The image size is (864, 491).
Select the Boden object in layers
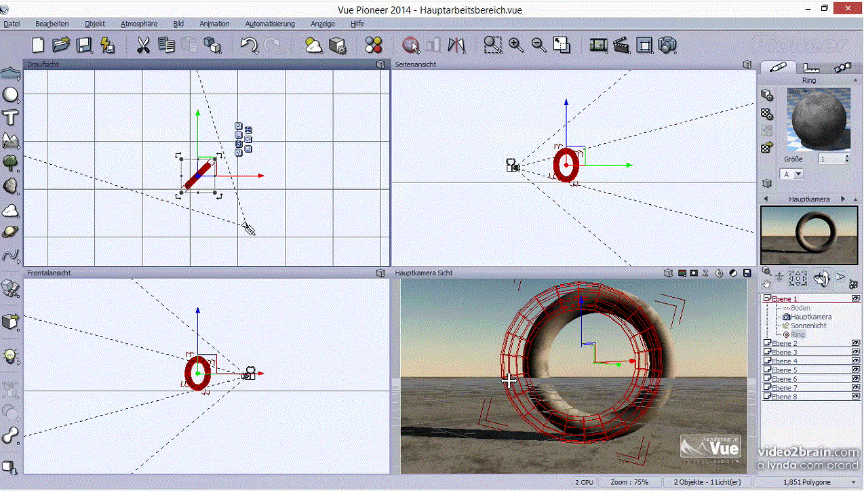click(800, 308)
